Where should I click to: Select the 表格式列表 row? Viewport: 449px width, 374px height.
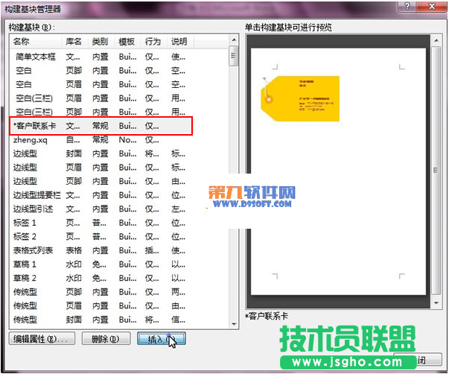tap(101, 250)
